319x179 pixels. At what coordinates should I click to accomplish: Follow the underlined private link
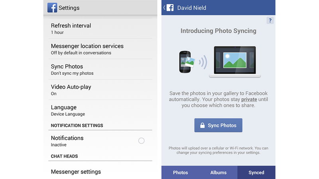(x=249, y=99)
